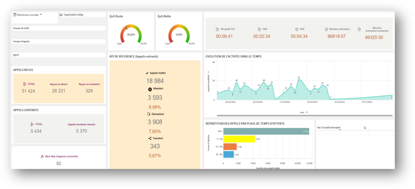The image size is (415, 189).
Task: Click the Organisation Odigo filter icon
Action: [x=61, y=14]
